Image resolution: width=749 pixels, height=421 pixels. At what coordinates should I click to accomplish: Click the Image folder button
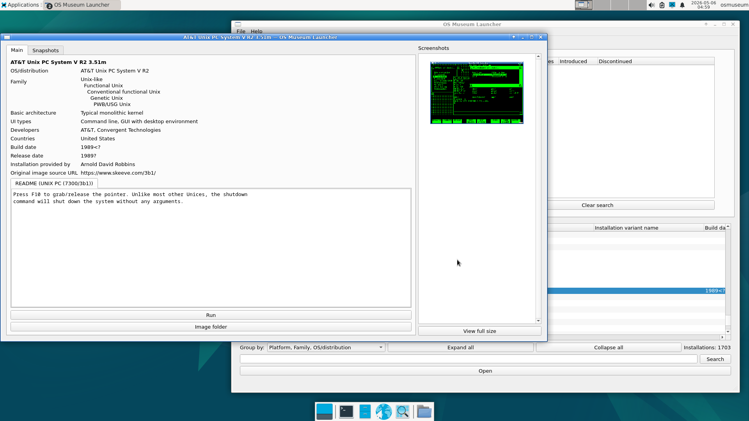(x=211, y=327)
